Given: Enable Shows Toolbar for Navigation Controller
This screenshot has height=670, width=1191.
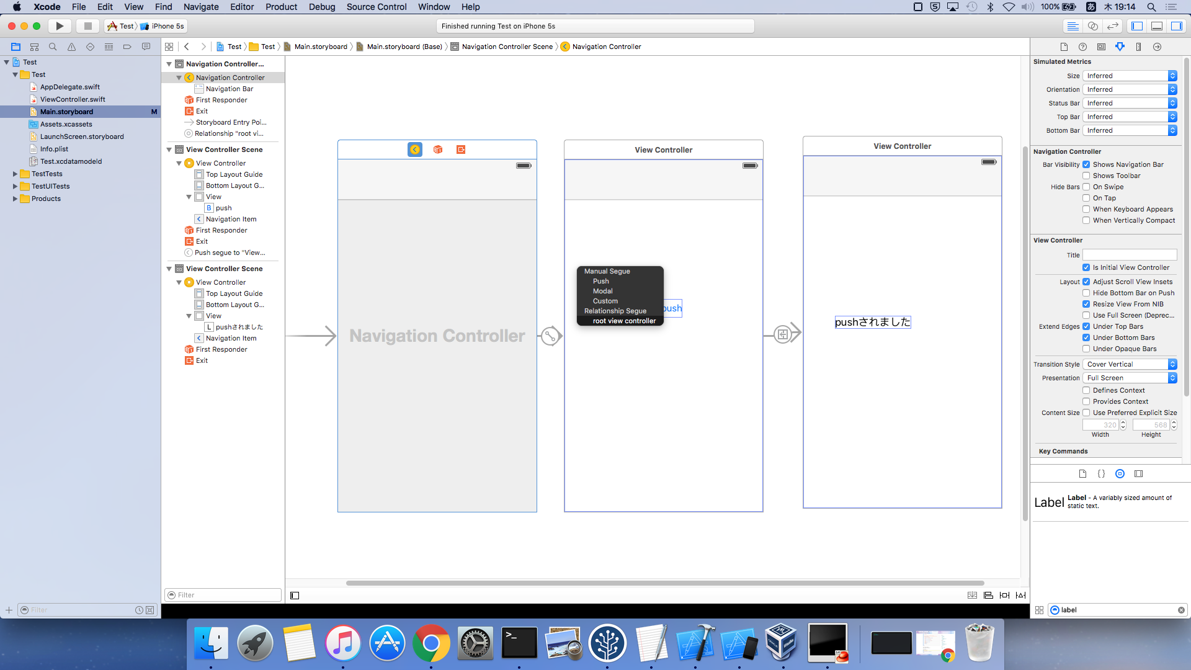Looking at the screenshot, I should click(1087, 176).
